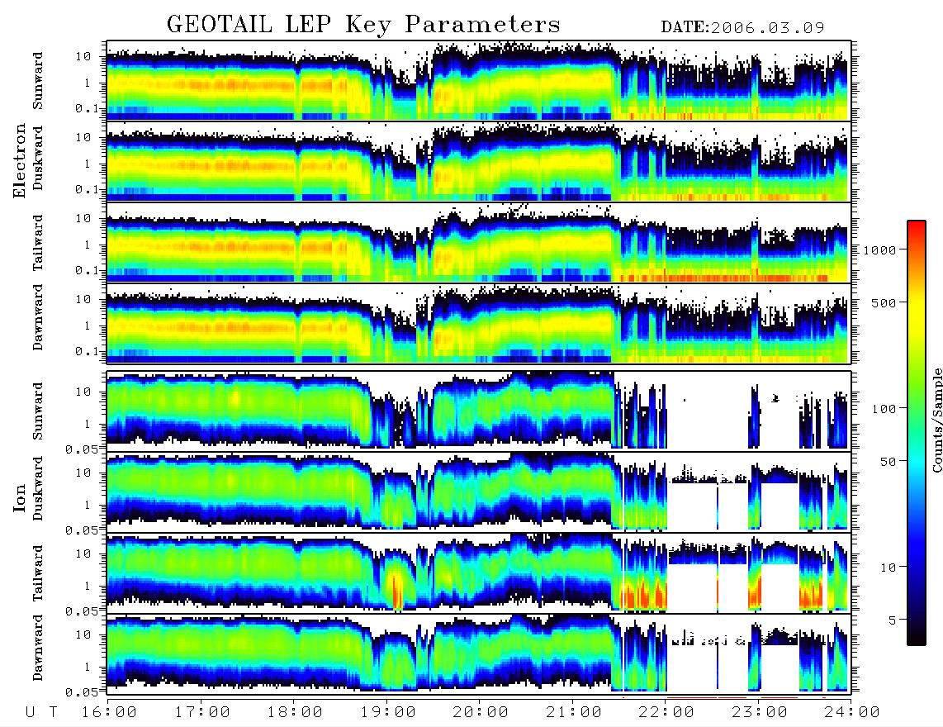Screen dimensions: 943x727
Task: Click the 'Sunward' label of the Electron group
Action: (38, 81)
